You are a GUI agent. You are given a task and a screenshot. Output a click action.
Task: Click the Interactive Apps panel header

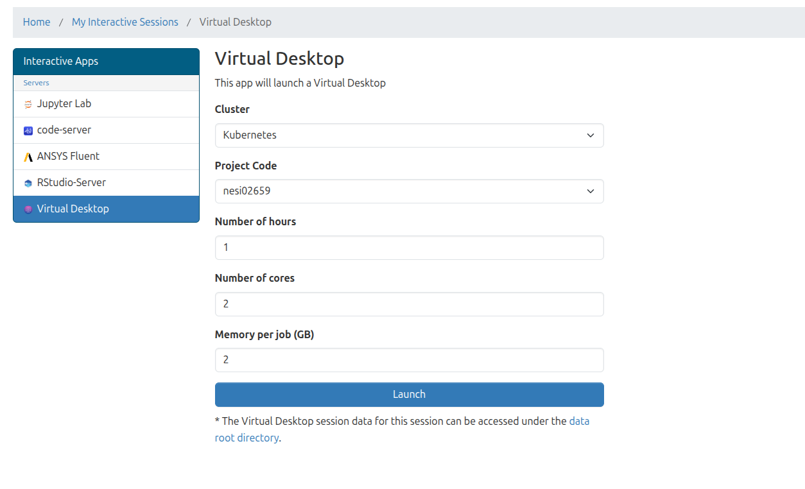60,61
